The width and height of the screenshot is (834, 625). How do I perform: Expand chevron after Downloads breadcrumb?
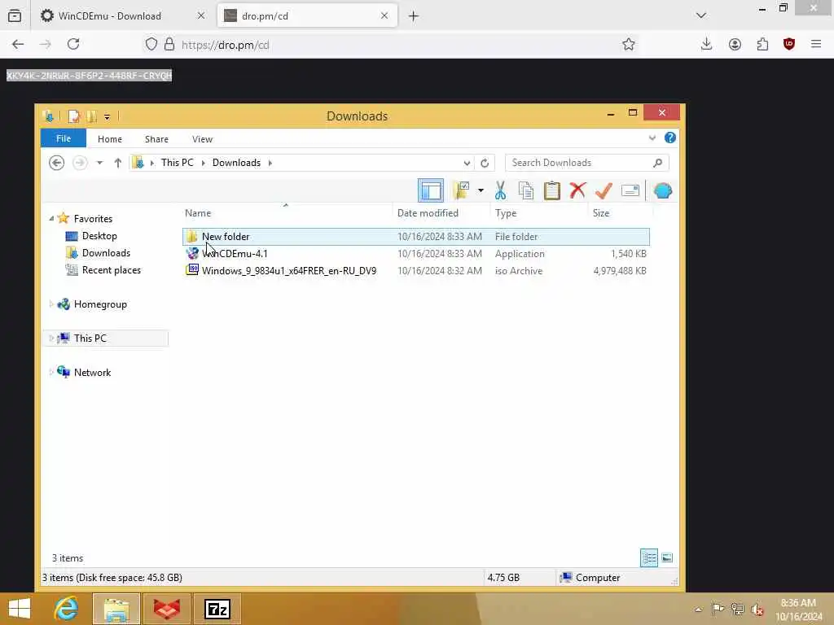[x=270, y=163]
